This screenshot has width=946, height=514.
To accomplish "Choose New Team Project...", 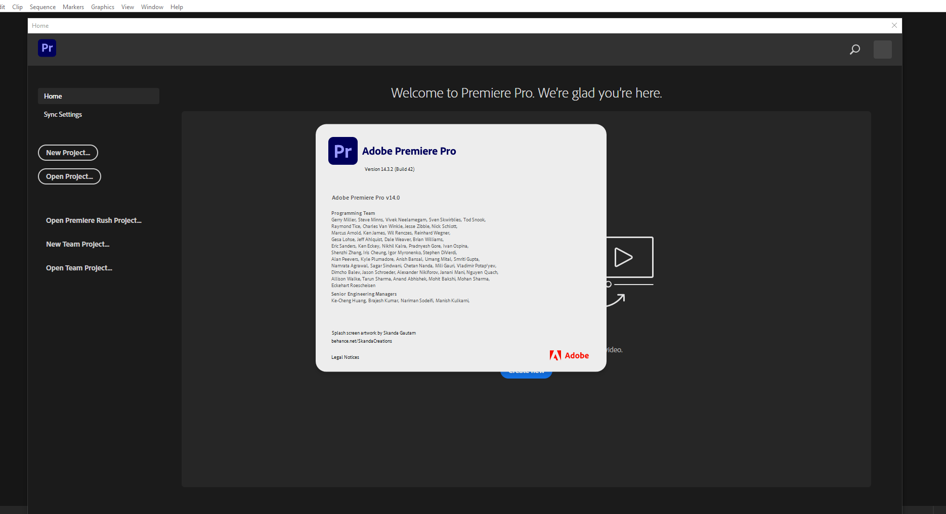I will pos(77,244).
